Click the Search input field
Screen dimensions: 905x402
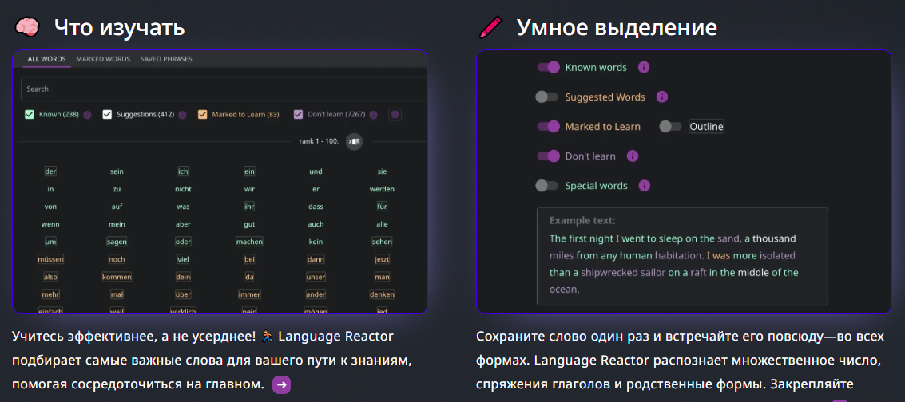click(224, 89)
